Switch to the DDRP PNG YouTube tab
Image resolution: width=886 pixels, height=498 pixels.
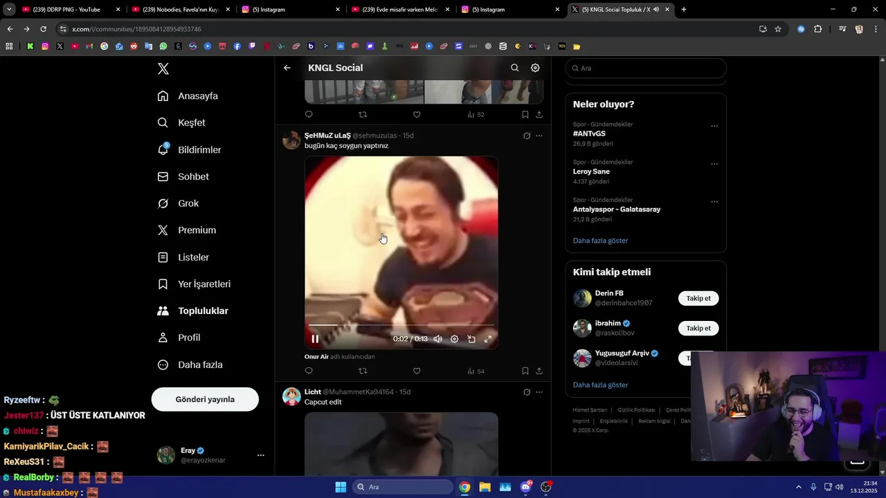coord(69,10)
